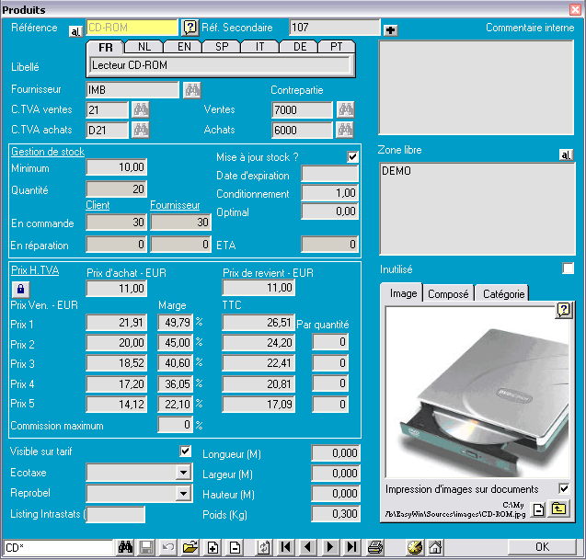Enable the Inutilisé checkbox
Screen dimensions: 586x560
568,269
